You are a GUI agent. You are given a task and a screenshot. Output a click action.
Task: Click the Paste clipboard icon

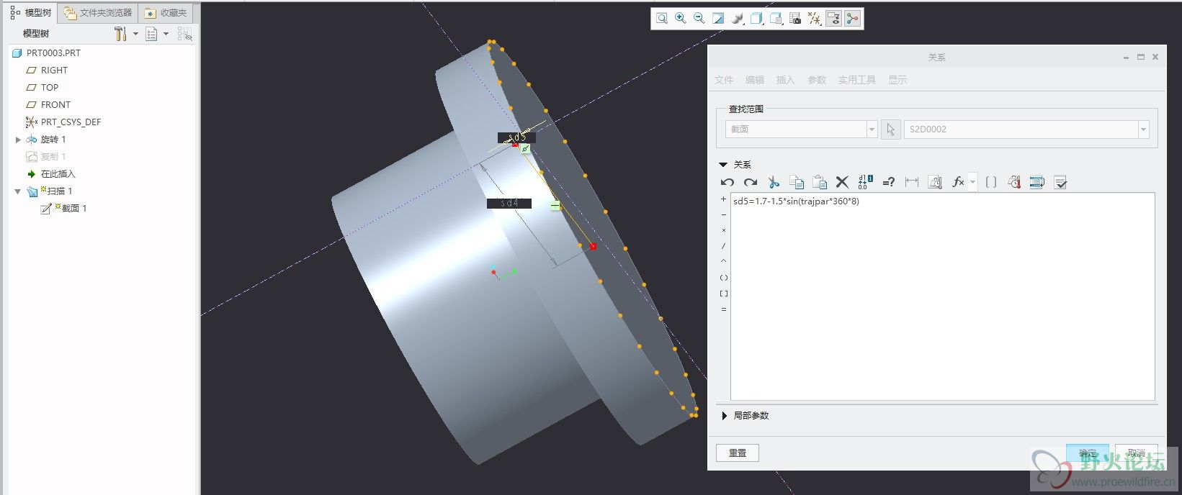[x=820, y=183]
